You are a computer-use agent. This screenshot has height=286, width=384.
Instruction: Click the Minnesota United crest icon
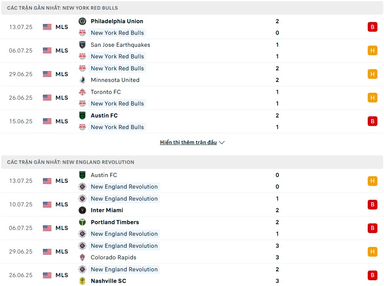pyautogui.click(x=82, y=80)
